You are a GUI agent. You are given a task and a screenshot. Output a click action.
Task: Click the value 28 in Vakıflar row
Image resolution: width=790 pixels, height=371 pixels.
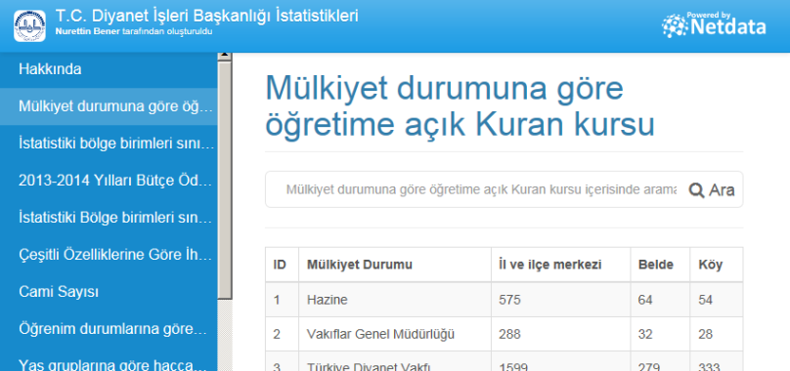pyautogui.click(x=705, y=334)
